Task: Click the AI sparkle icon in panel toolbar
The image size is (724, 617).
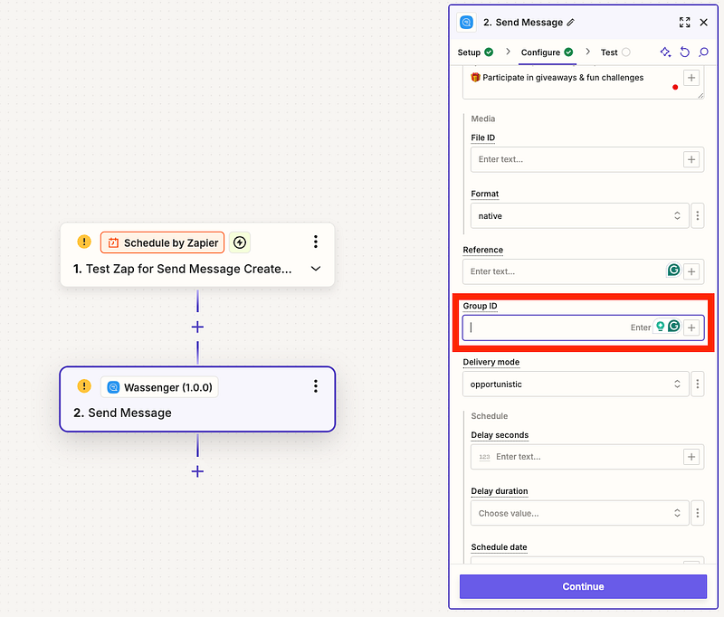Action: 665,52
